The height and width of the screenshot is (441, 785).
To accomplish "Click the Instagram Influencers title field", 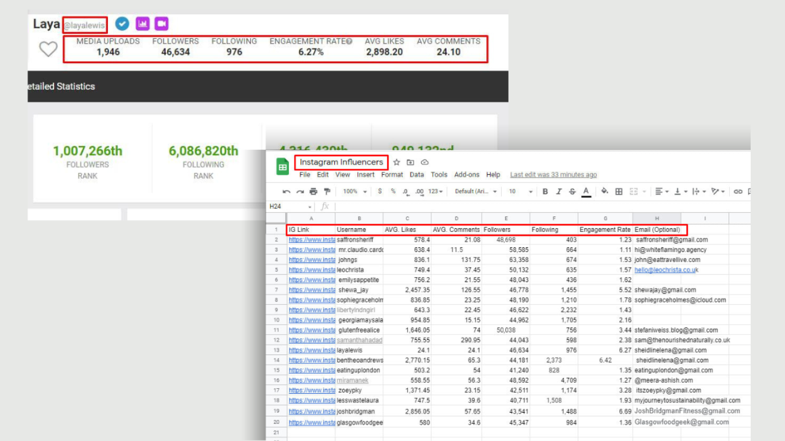I will coord(341,162).
